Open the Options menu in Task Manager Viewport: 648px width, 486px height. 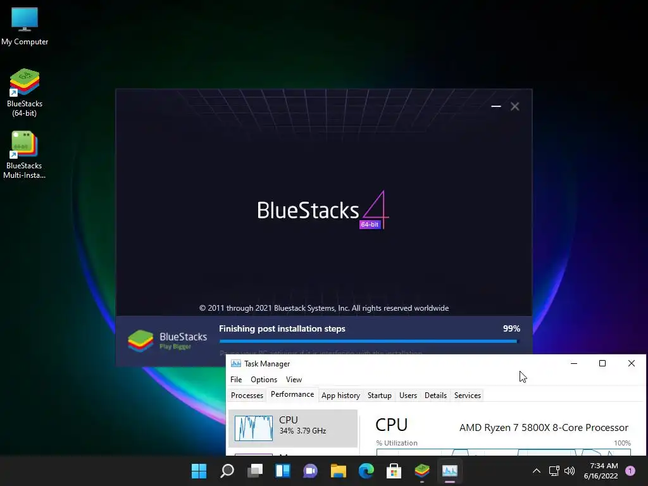264,380
